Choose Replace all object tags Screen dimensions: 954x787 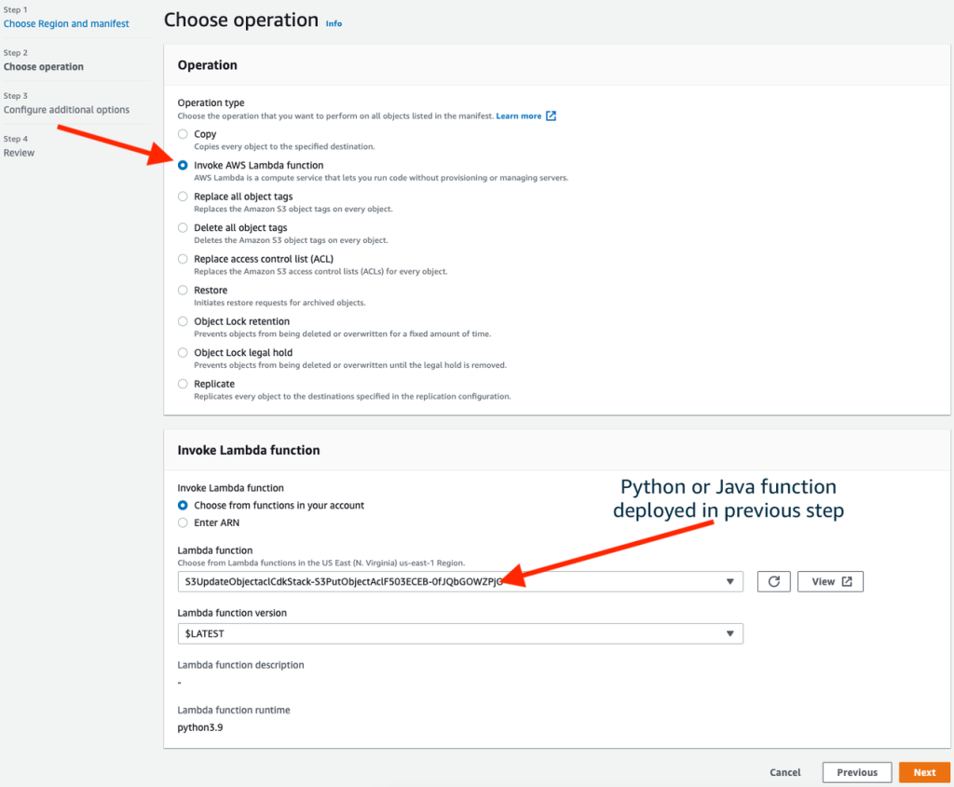[x=183, y=196]
